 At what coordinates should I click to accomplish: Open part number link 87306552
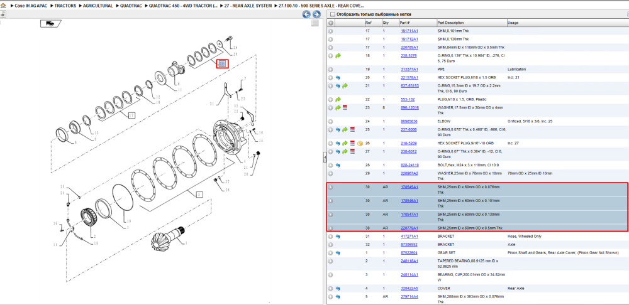[x=409, y=245]
